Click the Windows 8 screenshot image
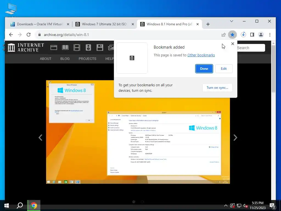281x211 pixels. (138, 132)
